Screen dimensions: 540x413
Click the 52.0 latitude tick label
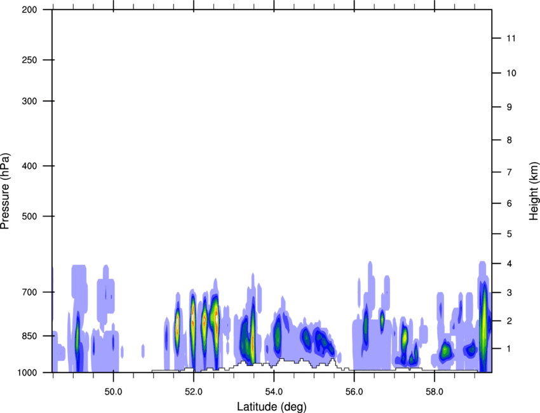click(x=194, y=392)
